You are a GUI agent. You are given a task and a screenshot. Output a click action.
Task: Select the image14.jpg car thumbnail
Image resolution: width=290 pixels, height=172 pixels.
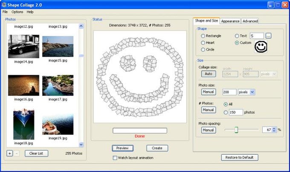pyautogui.click(x=24, y=46)
